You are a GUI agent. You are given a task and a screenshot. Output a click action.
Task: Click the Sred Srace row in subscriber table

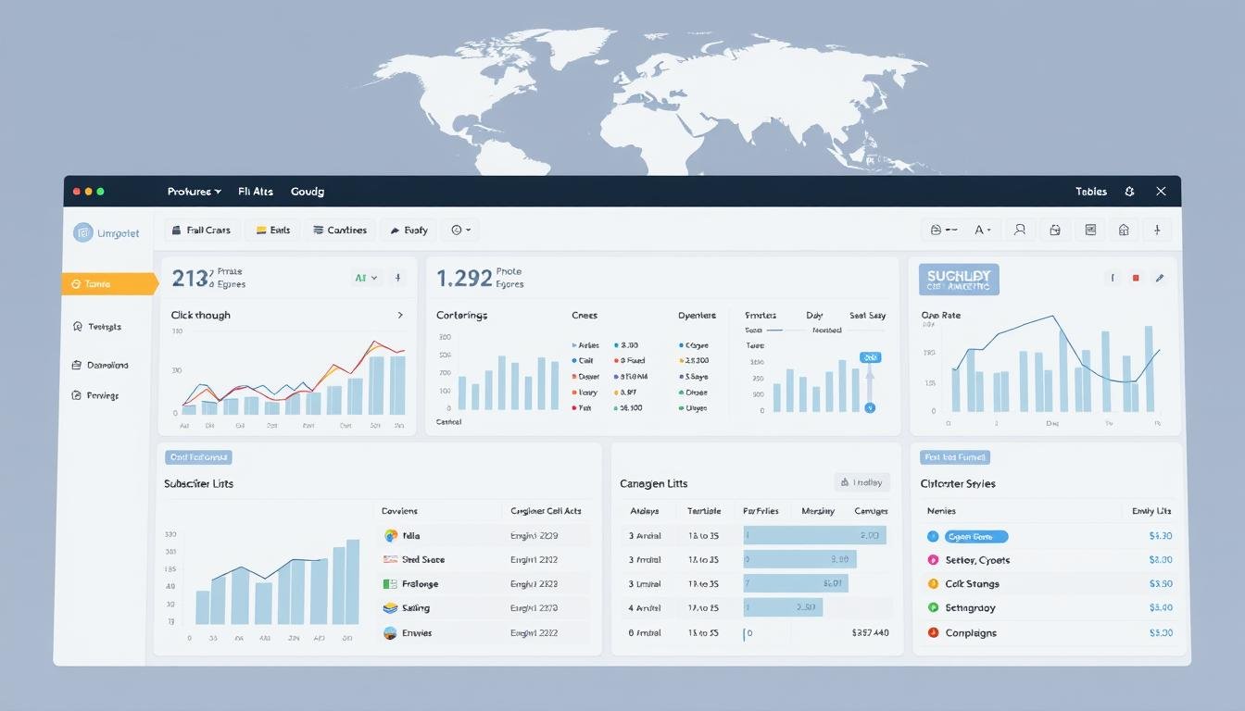click(422, 560)
